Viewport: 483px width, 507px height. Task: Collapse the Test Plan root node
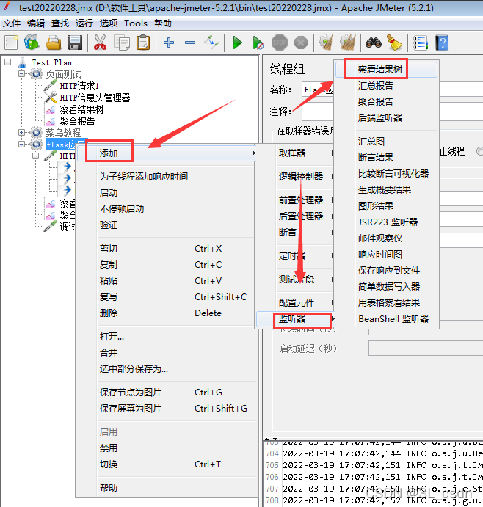coord(8,62)
